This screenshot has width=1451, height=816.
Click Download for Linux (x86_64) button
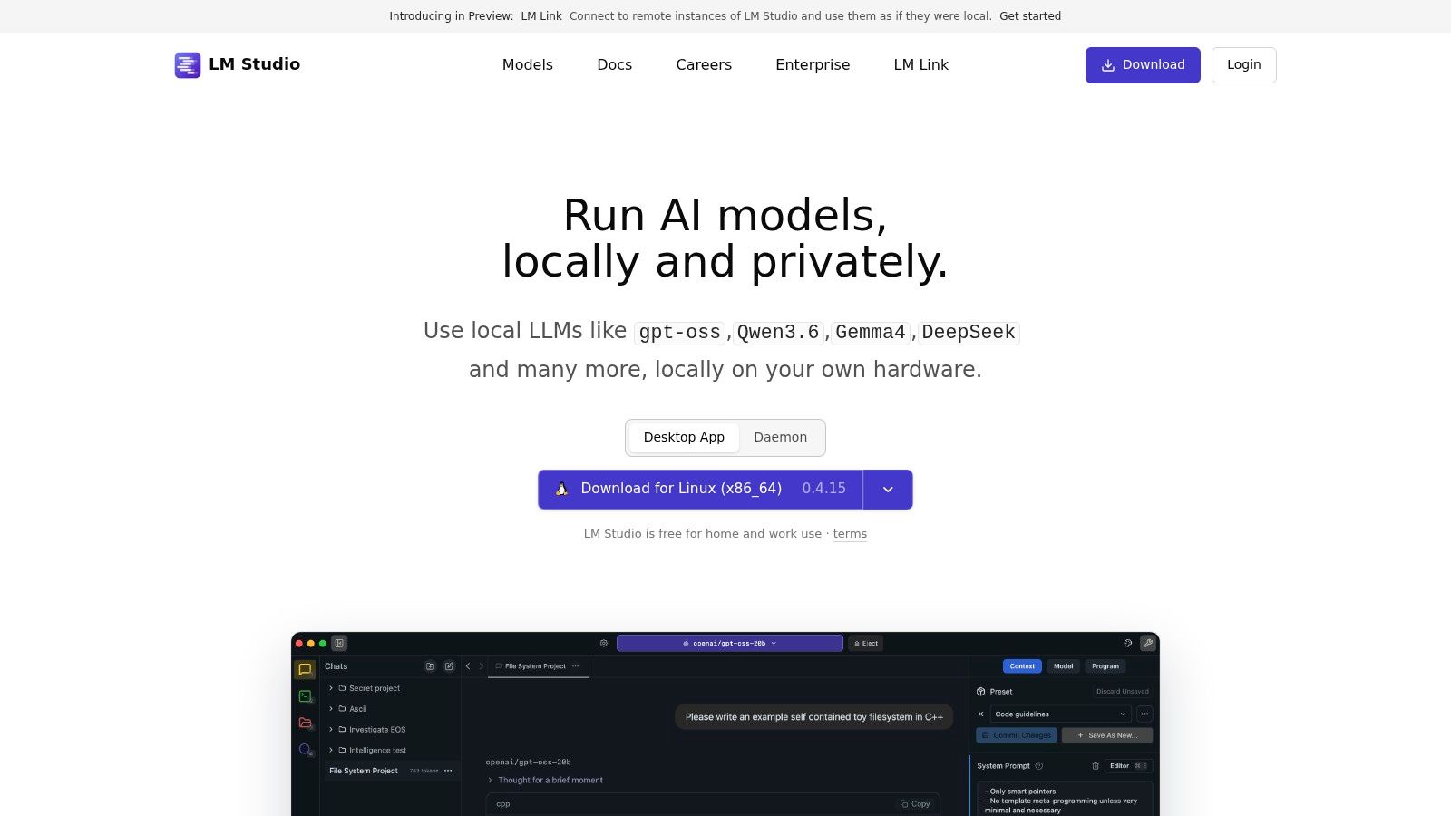(700, 489)
